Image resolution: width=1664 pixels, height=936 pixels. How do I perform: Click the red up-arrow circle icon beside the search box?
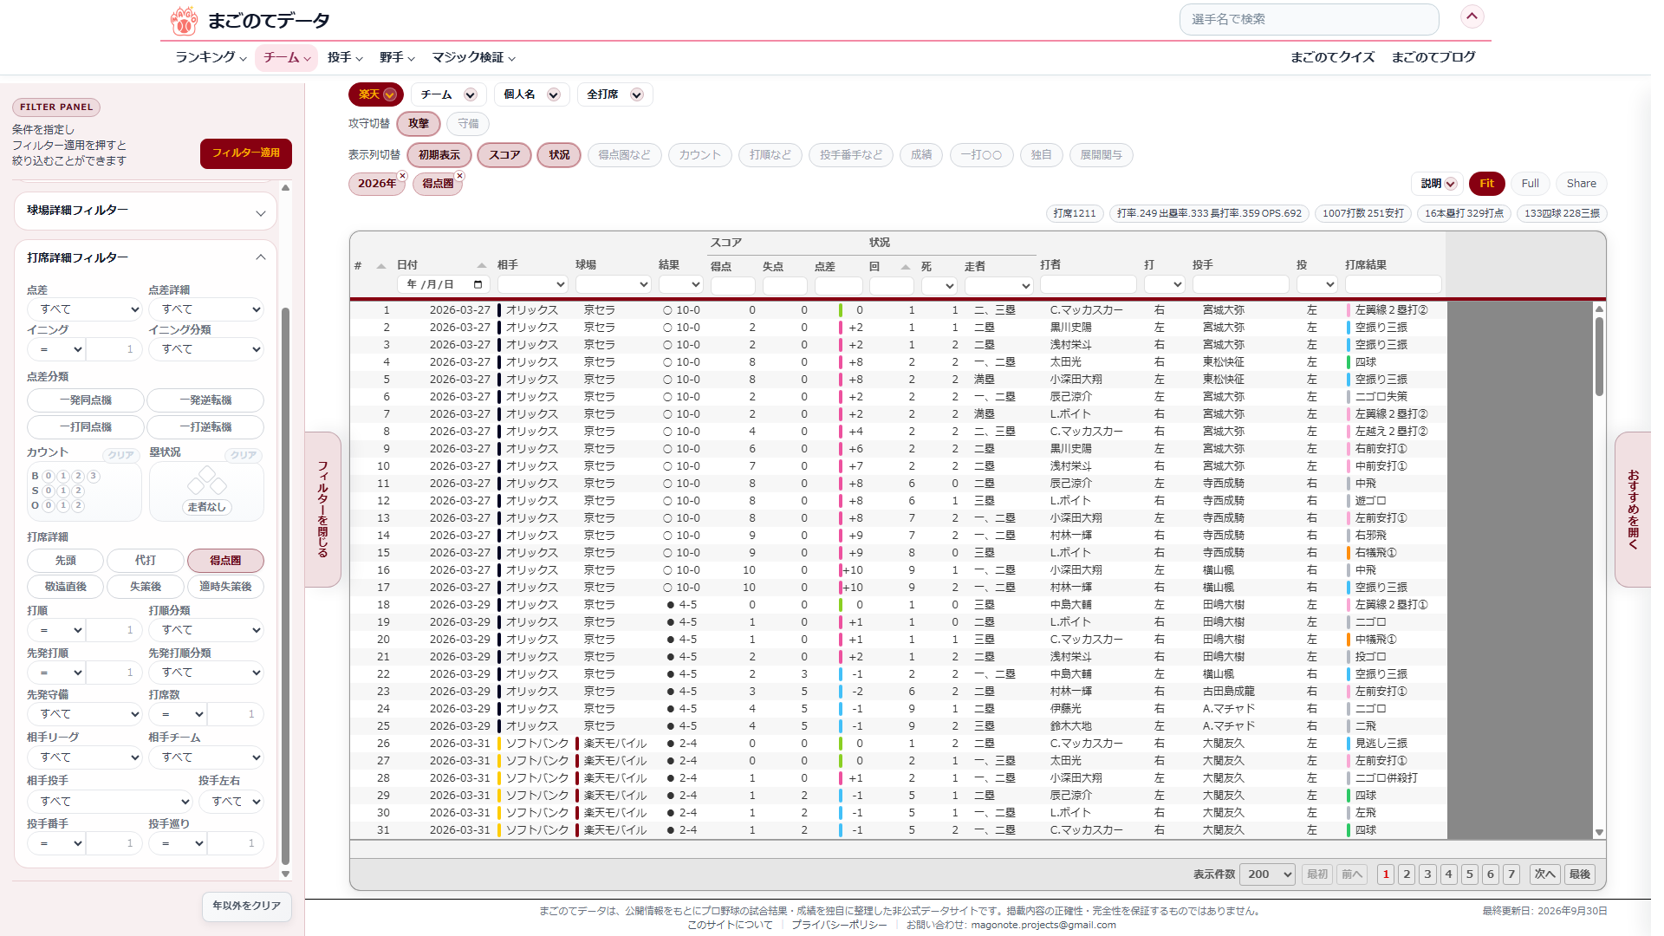point(1472,16)
